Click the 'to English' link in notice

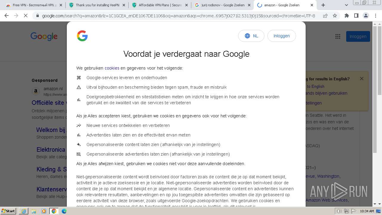(x=315, y=86)
